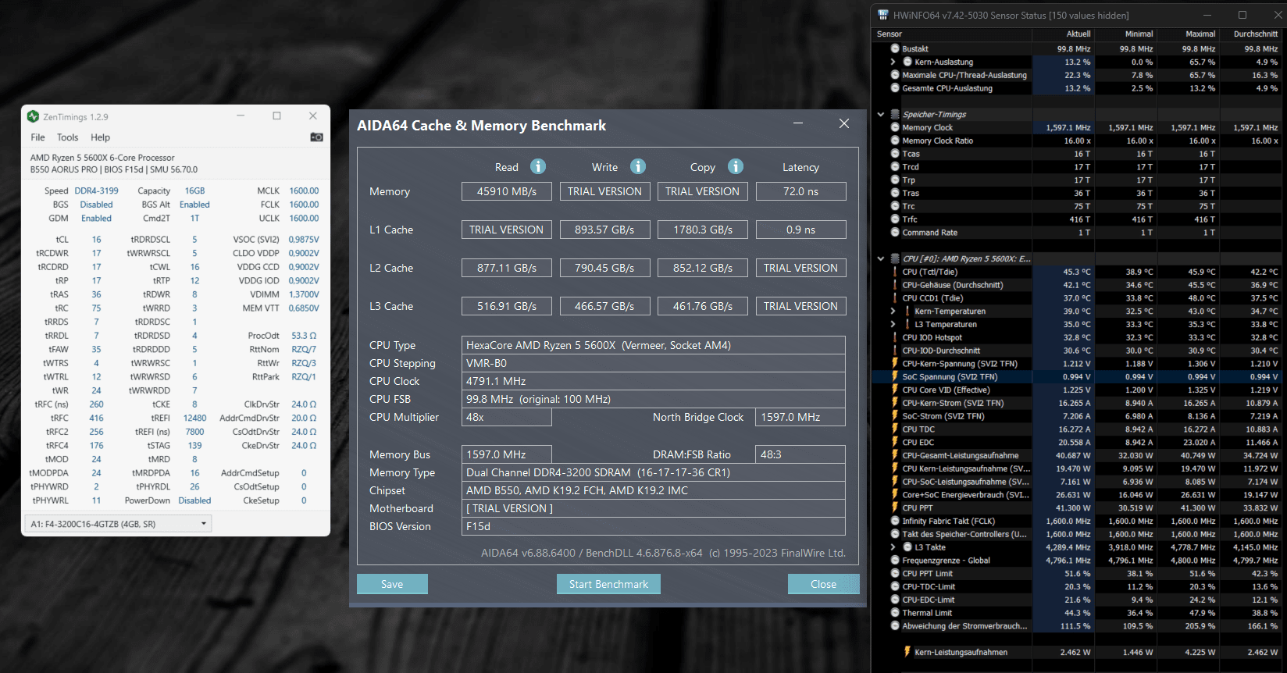Click the icon beside CPU PPT Limit
This screenshot has height=673, width=1287.
(x=895, y=573)
